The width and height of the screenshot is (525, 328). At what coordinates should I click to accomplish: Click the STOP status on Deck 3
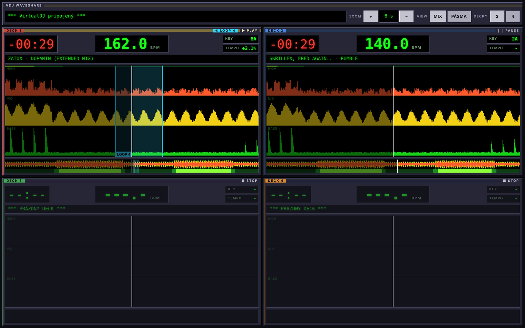pos(250,181)
